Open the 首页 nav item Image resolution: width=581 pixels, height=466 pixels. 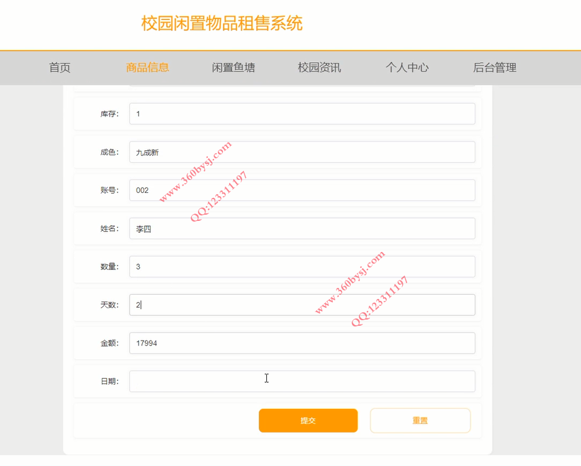[x=60, y=68]
